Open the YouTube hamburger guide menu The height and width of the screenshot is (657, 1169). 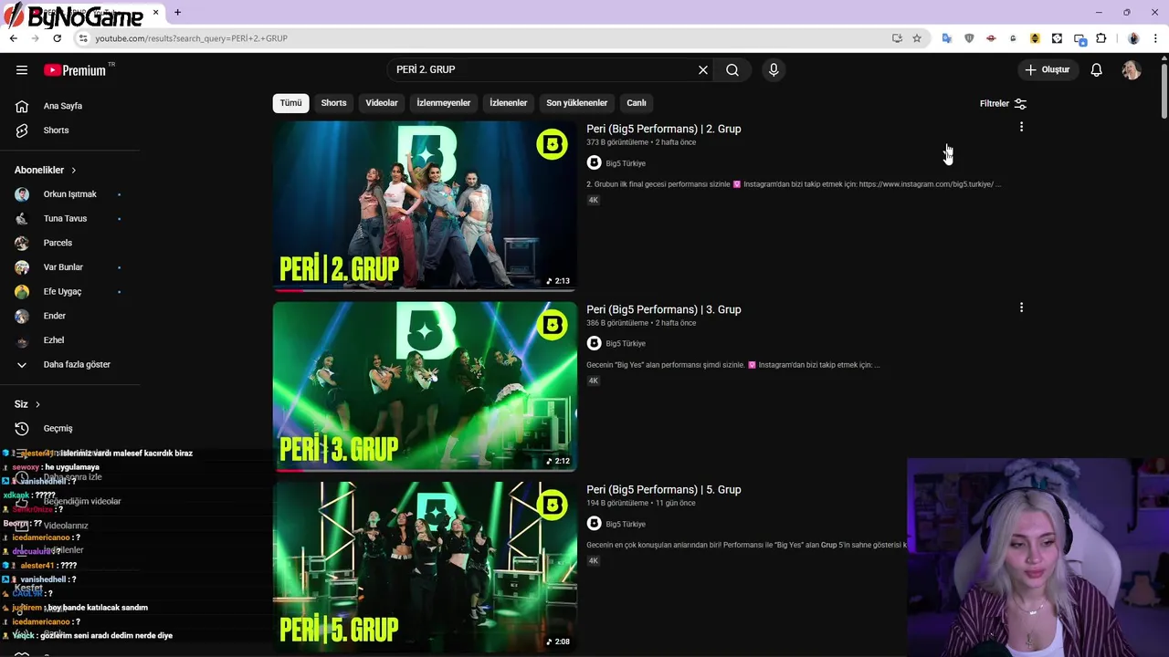[22, 70]
